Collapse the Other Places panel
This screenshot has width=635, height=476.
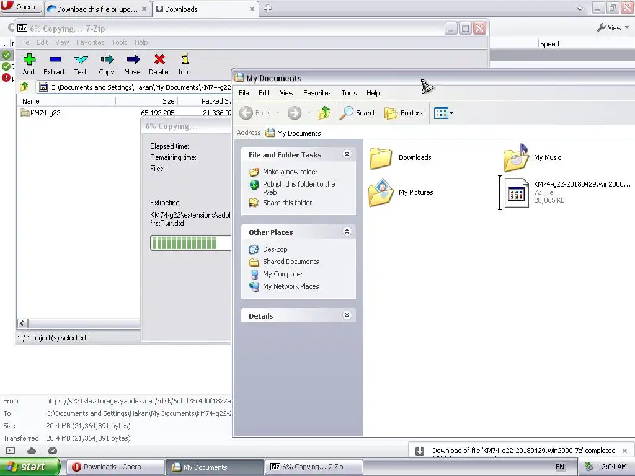point(347,232)
